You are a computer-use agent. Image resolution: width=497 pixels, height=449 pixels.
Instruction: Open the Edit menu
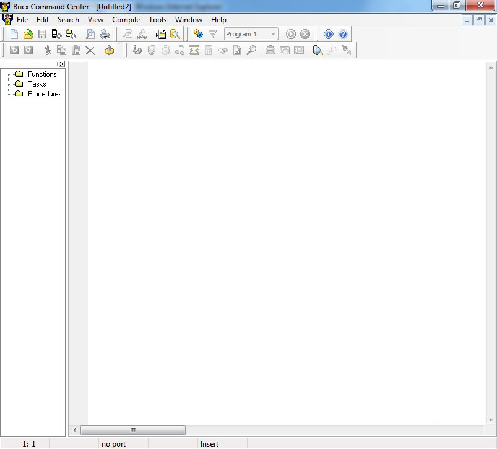pos(43,20)
